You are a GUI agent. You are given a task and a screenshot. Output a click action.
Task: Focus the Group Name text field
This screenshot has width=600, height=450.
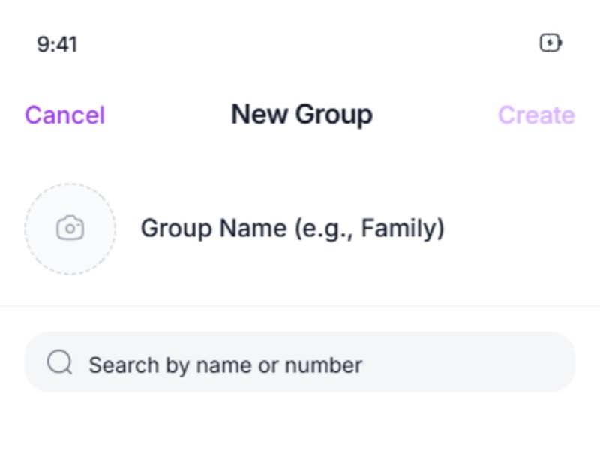(x=292, y=228)
